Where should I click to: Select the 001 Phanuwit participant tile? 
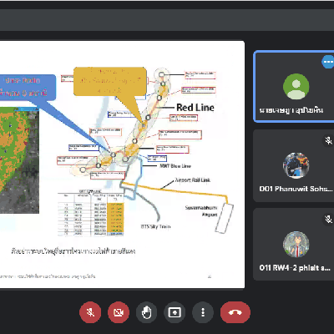[294, 165]
